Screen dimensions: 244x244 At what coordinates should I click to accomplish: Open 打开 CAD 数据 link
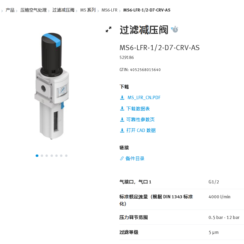click(x=141, y=130)
